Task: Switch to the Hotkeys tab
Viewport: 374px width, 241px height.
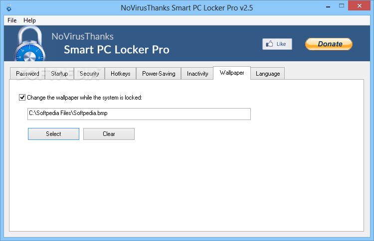Action: click(121, 74)
